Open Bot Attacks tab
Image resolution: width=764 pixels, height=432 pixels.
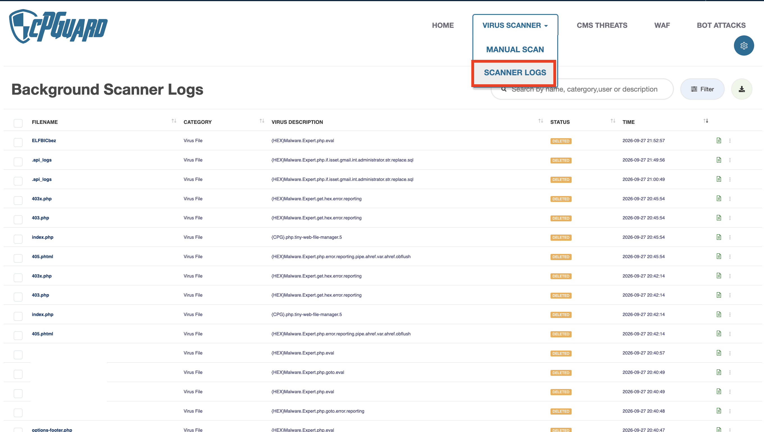721,25
